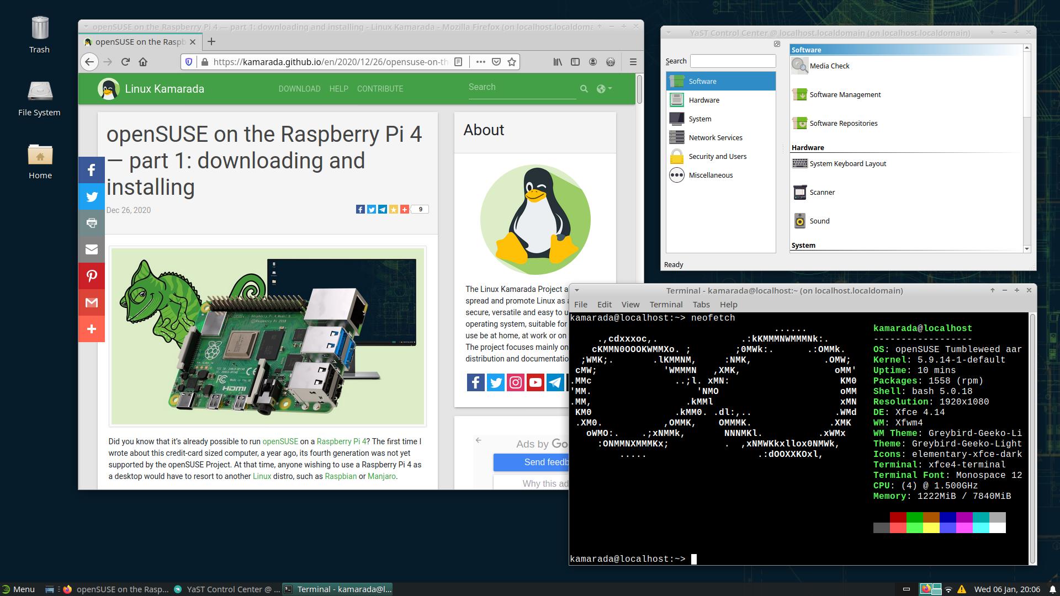This screenshot has height=596, width=1060.
Task: Click the Tabs menu in terminal
Action: (701, 304)
